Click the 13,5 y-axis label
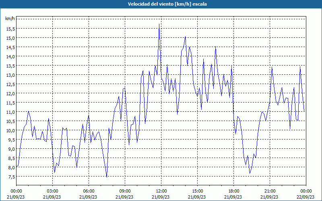322x201 pixels. [x=10, y=66]
